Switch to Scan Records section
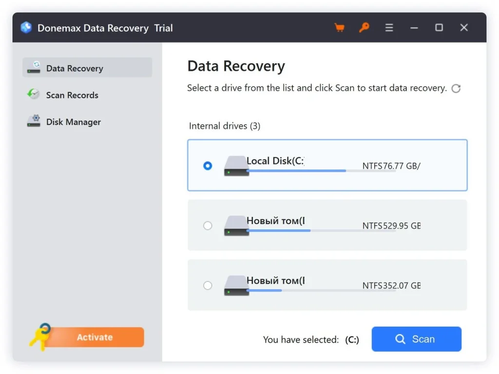This screenshot has width=499, height=374. tap(72, 95)
